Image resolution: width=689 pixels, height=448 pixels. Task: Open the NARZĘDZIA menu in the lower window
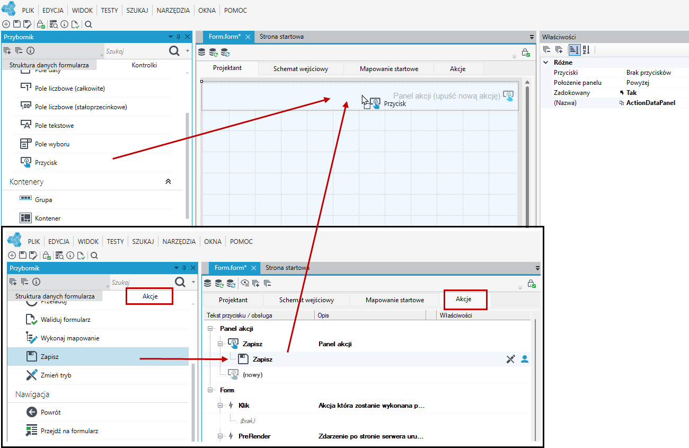point(179,241)
